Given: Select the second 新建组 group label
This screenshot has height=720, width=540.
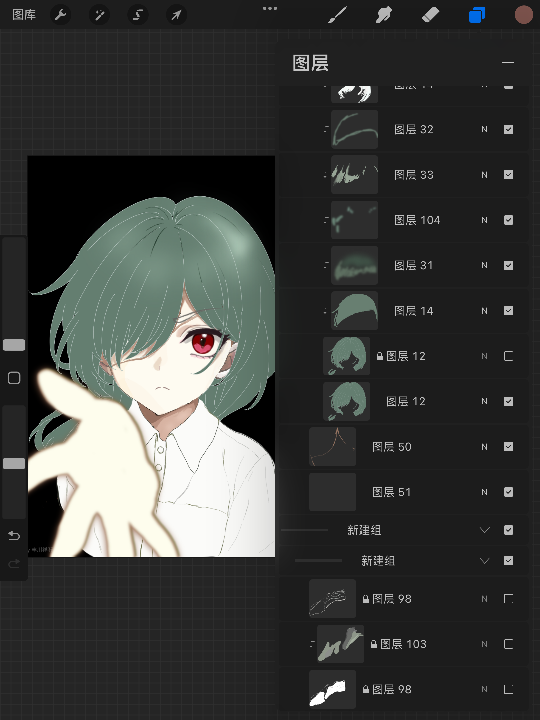Looking at the screenshot, I should [378, 561].
